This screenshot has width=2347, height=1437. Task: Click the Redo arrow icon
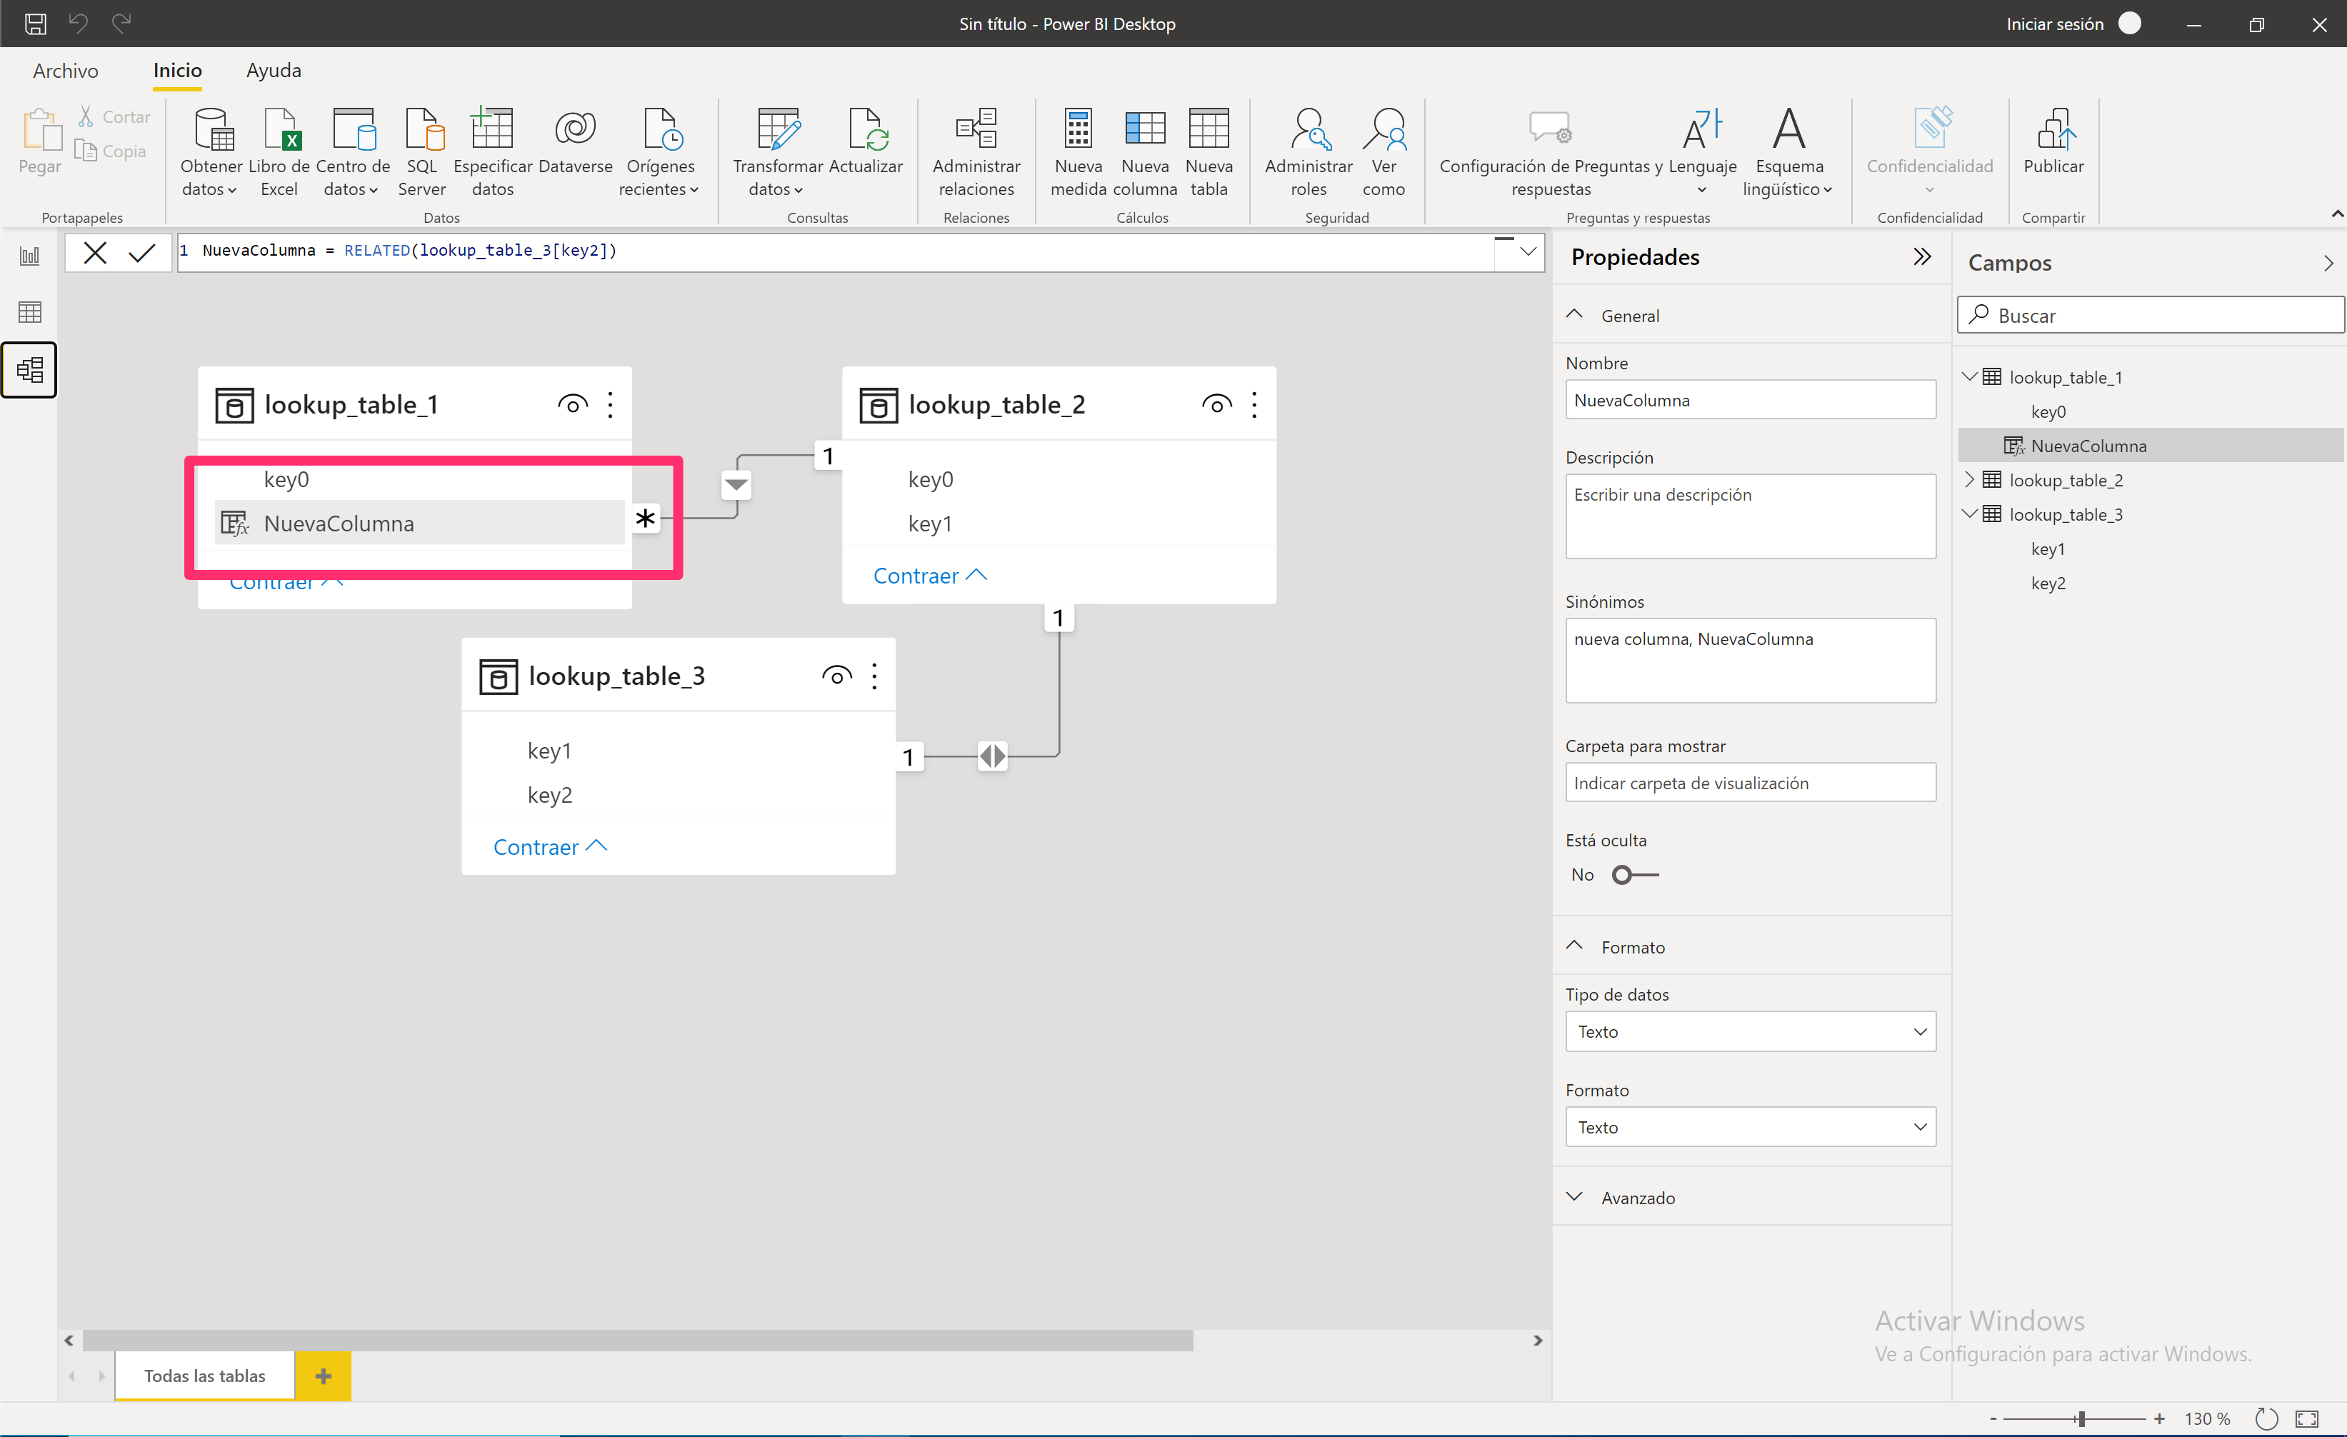click(x=121, y=23)
